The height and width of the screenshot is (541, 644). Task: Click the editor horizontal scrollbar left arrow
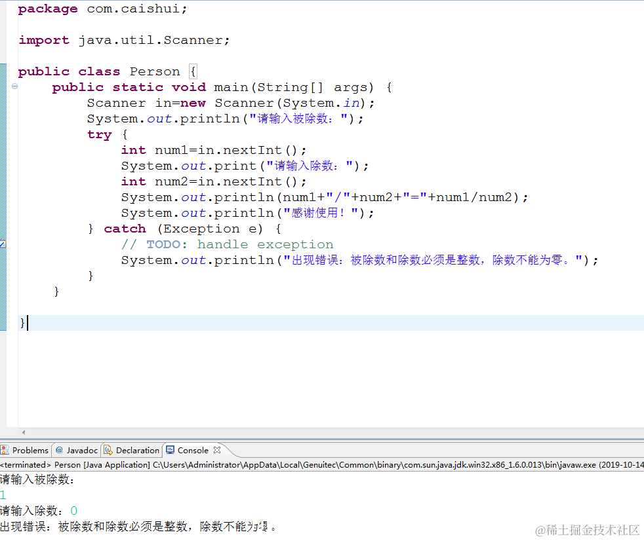[24, 432]
